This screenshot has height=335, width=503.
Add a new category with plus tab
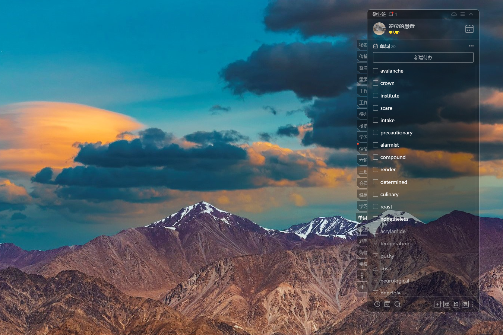pos(362,287)
